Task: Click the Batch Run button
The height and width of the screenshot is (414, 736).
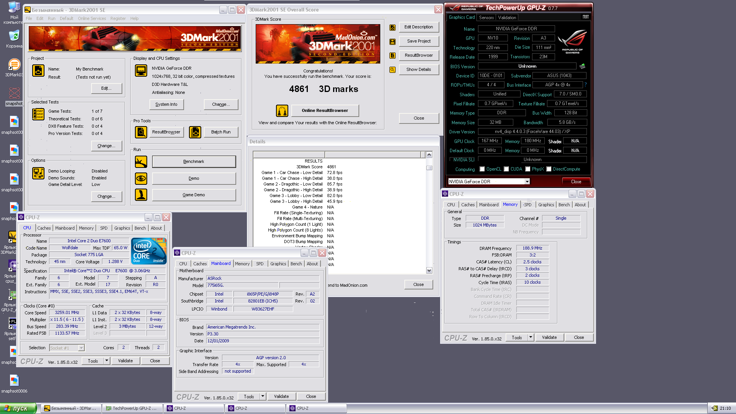Action: pos(221,132)
